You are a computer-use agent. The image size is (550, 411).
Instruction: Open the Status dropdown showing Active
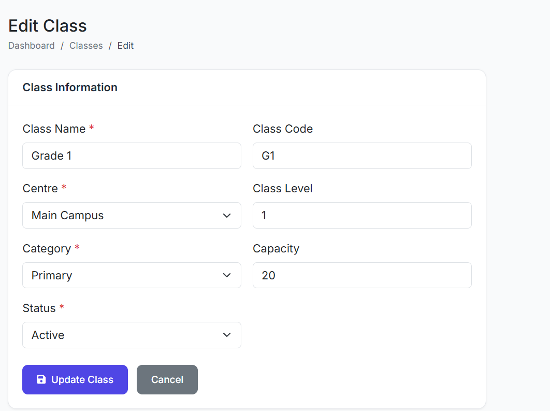(132, 335)
